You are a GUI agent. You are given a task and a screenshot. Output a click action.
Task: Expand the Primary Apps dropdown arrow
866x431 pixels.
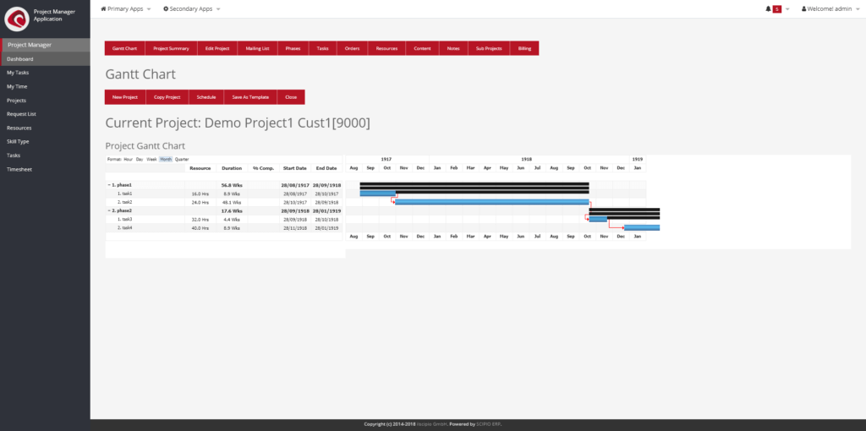pos(149,8)
